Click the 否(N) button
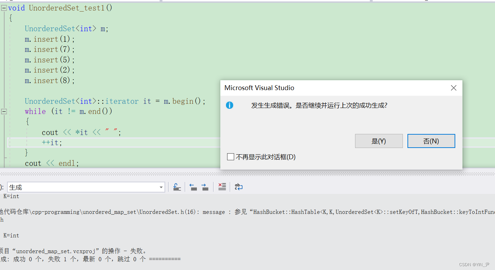This screenshot has height=270, width=495. coord(431,141)
